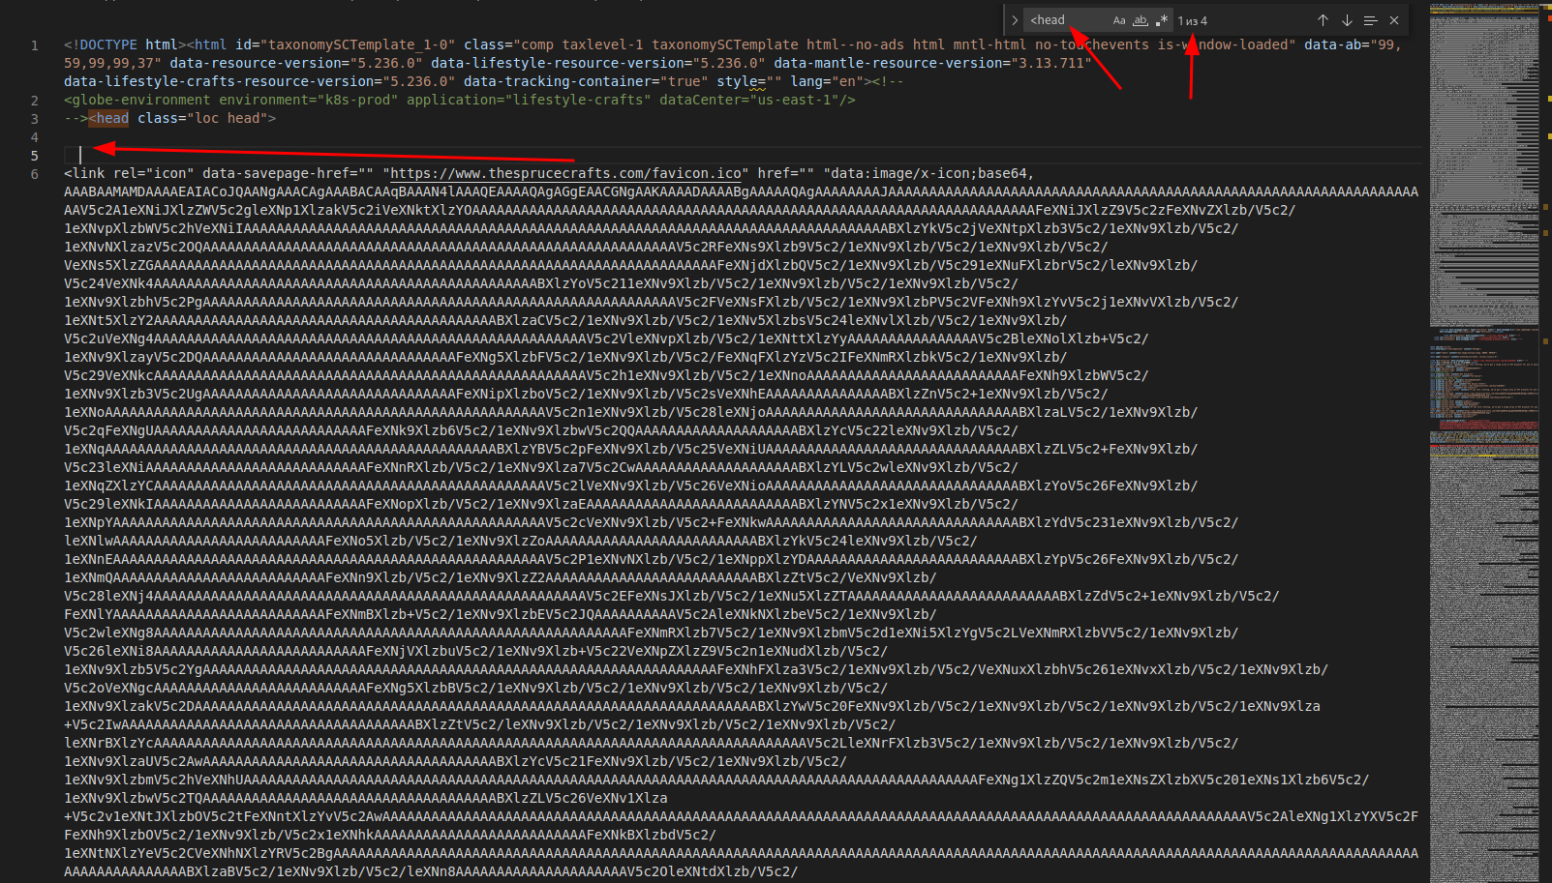1552x883 pixels.
Task: Click the match counter "1 из 4"
Action: pyautogui.click(x=1193, y=20)
